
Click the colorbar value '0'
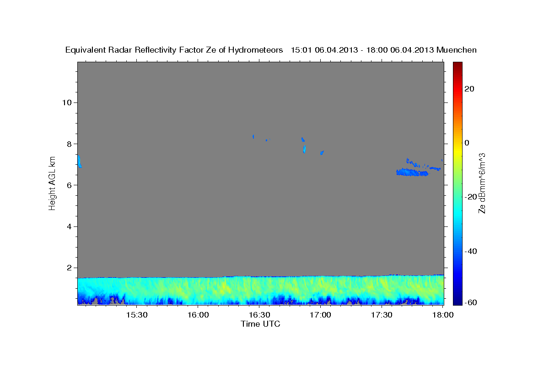467,143
